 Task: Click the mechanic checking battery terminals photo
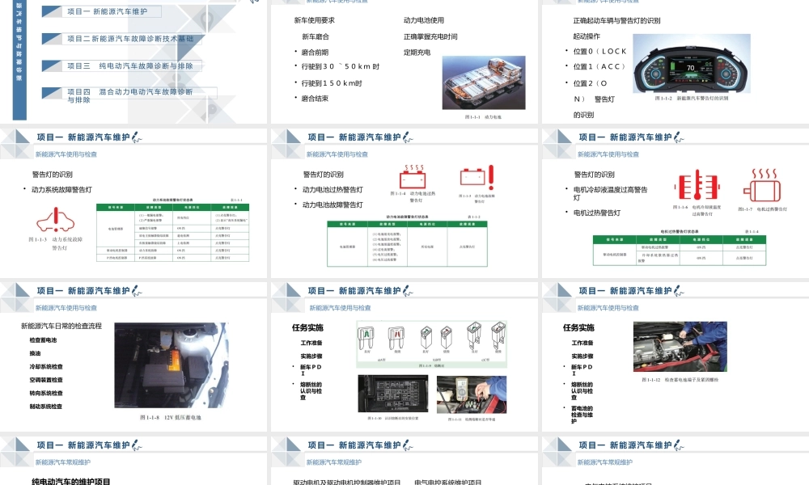click(x=680, y=346)
